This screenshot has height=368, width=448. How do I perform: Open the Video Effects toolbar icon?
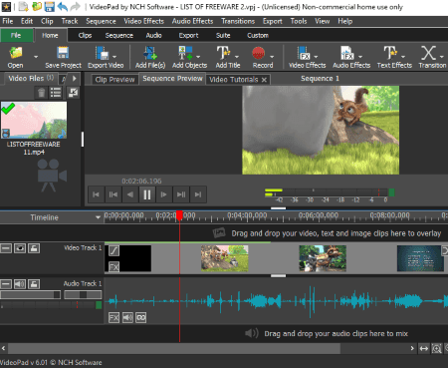click(x=304, y=53)
